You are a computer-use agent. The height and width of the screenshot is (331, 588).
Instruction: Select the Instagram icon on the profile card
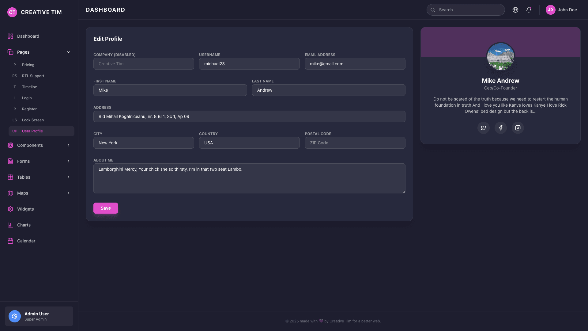(x=518, y=128)
